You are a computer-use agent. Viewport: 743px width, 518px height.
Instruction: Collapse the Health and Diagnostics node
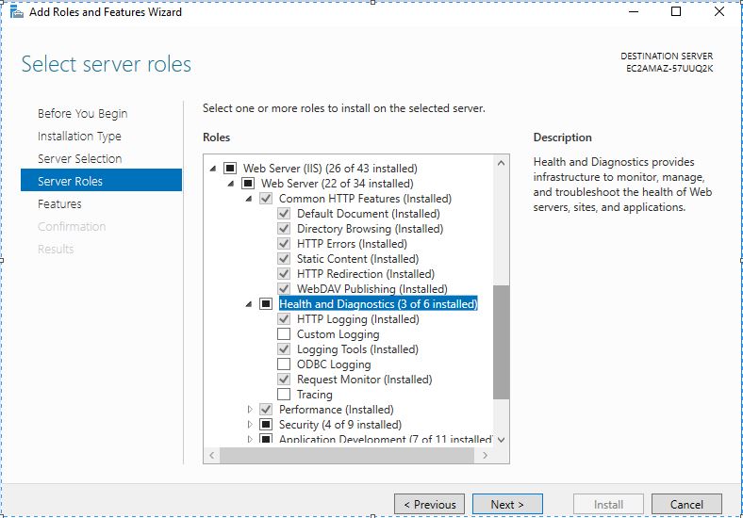click(249, 304)
